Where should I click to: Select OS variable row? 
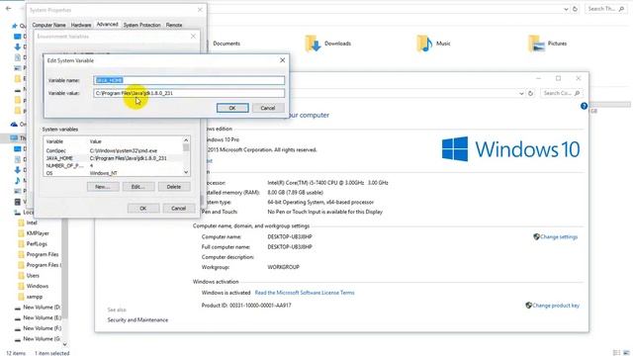pos(113,173)
